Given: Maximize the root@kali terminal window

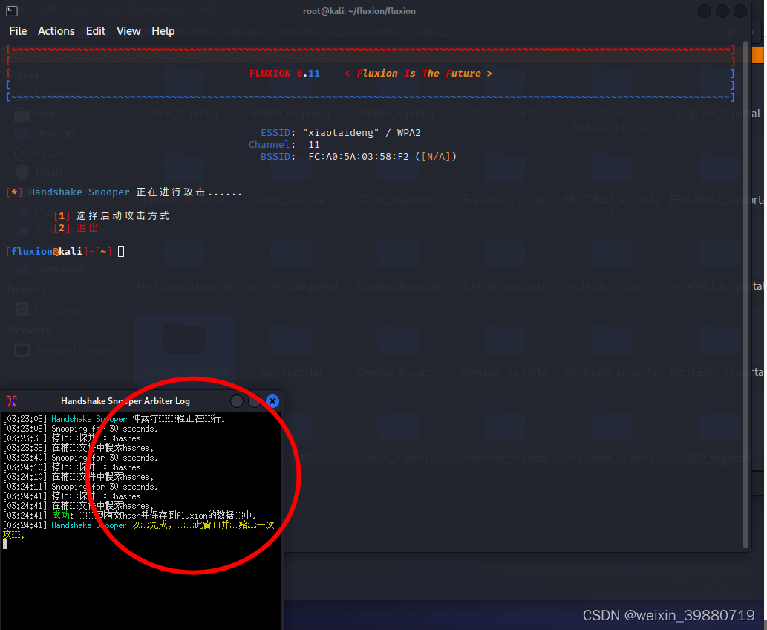Looking at the screenshot, I should [x=722, y=10].
